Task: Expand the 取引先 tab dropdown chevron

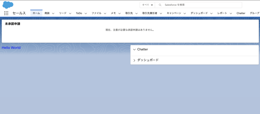Action: pyautogui.click(x=136, y=13)
